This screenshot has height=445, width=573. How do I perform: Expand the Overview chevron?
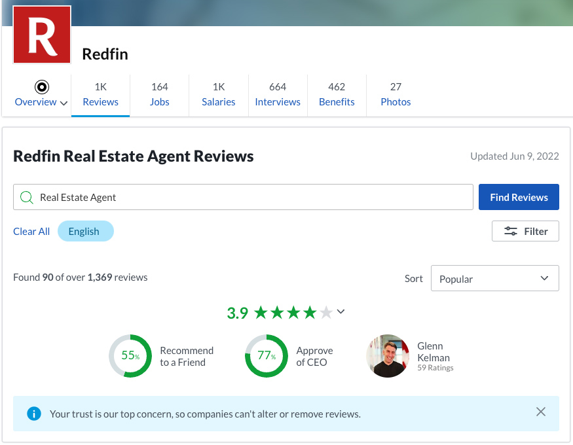[64, 103]
